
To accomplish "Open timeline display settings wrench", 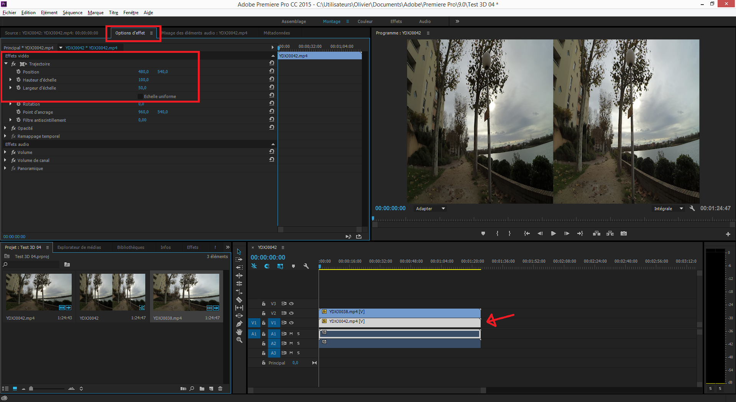I will [306, 266].
